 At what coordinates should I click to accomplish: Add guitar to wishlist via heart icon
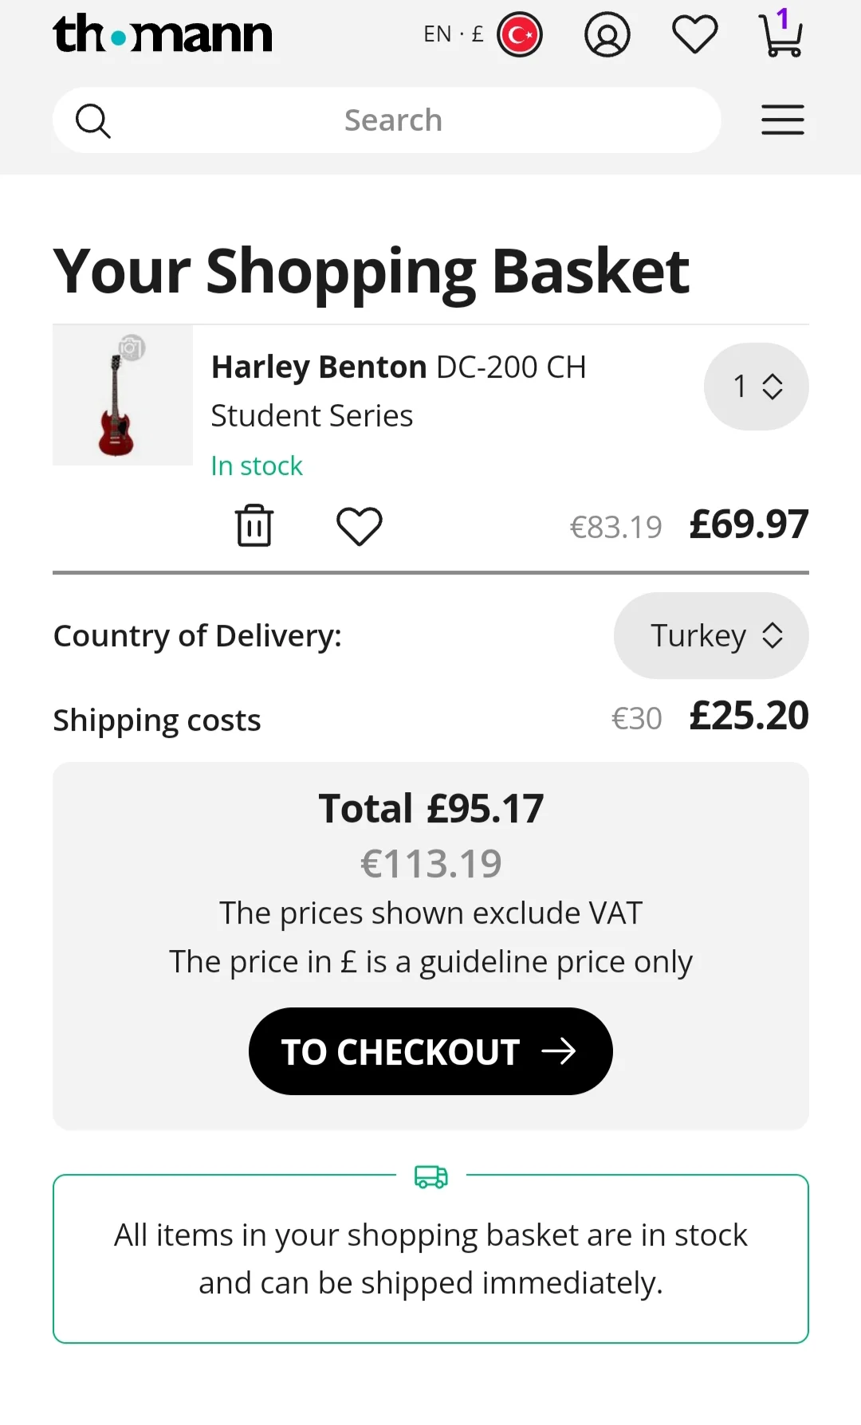click(x=360, y=526)
